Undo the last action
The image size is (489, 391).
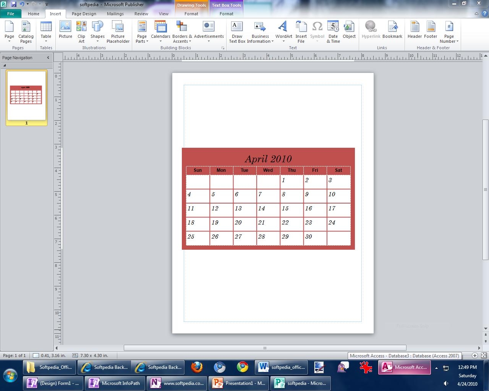22,4
